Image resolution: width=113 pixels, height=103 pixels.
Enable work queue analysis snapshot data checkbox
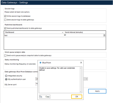coord(5,56)
